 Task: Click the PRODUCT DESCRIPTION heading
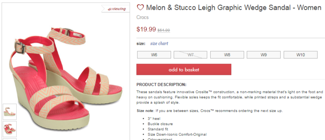161,85
